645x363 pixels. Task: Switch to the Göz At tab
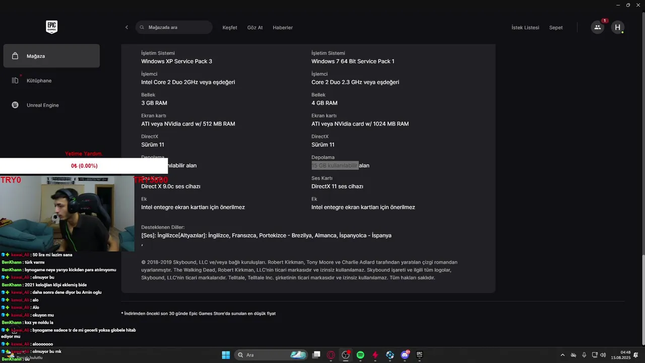(255, 27)
